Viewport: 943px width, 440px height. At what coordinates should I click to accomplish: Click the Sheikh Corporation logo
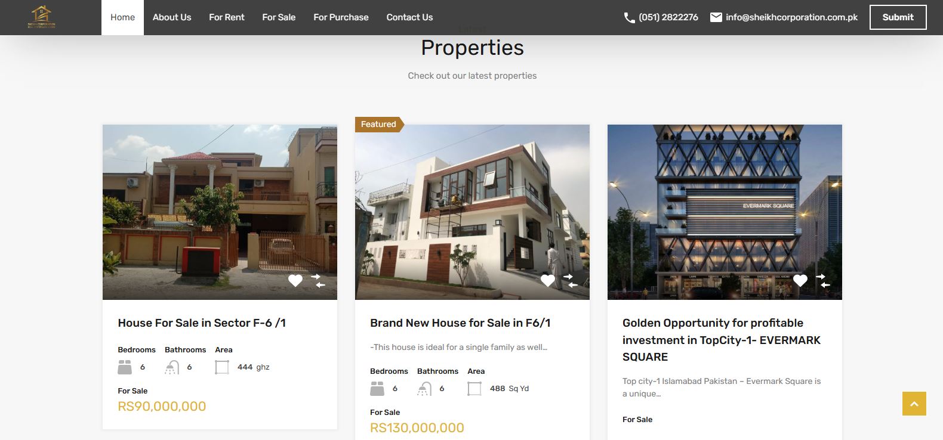[41, 17]
